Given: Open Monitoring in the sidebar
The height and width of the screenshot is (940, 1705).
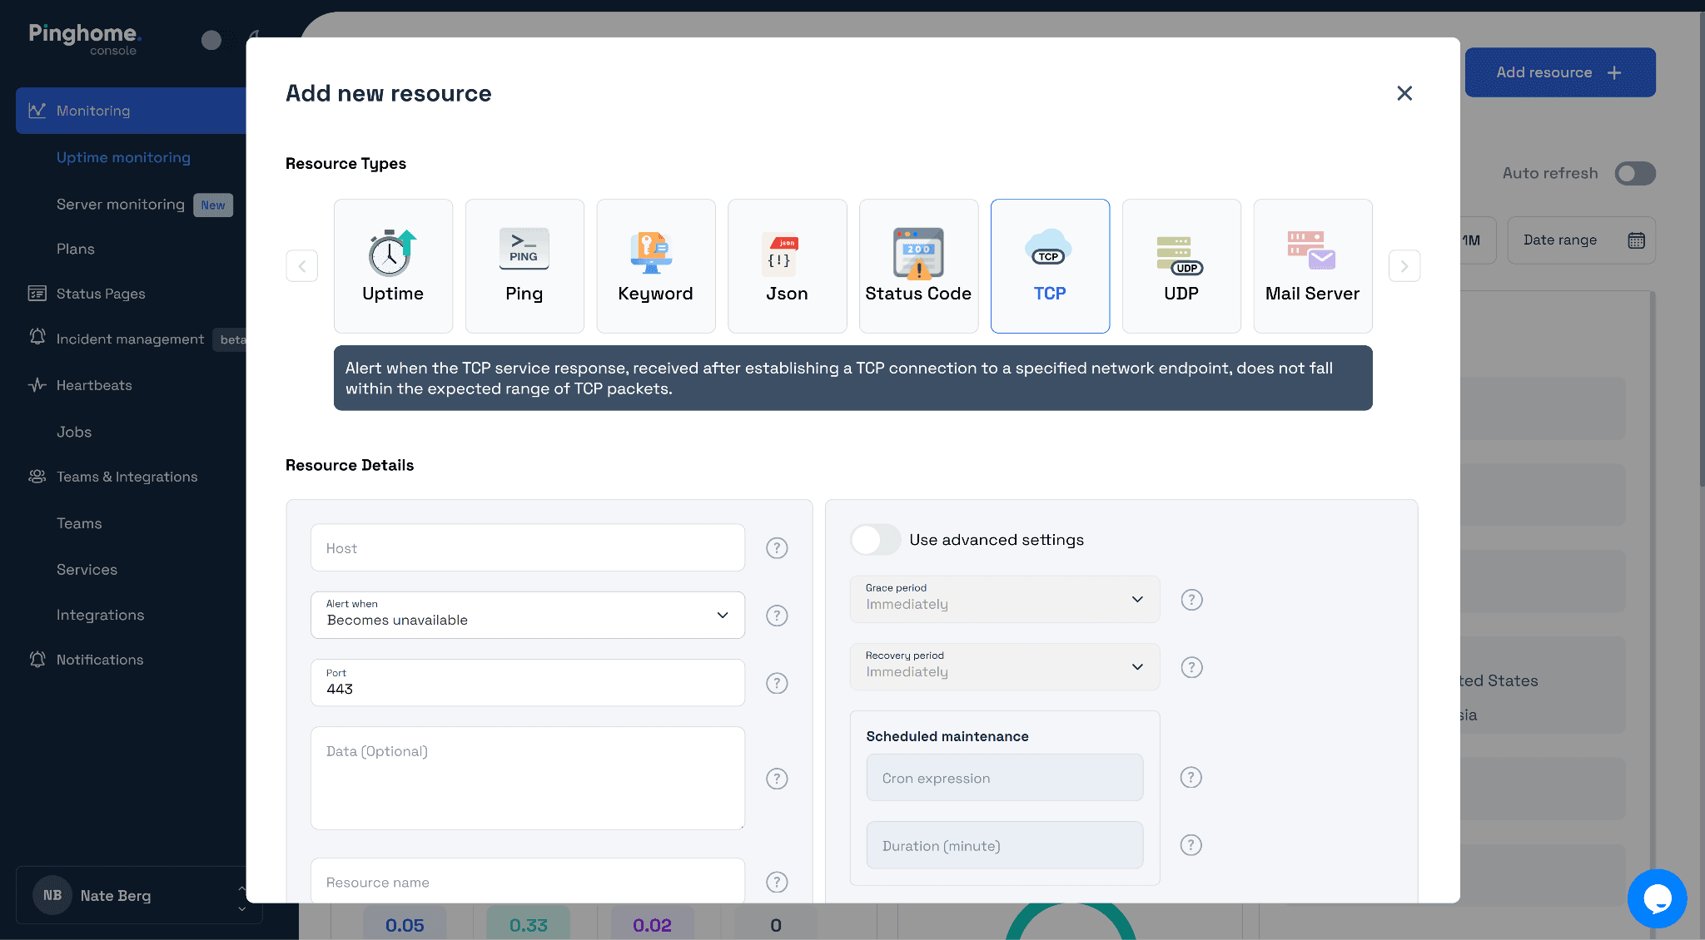Looking at the screenshot, I should point(131,111).
